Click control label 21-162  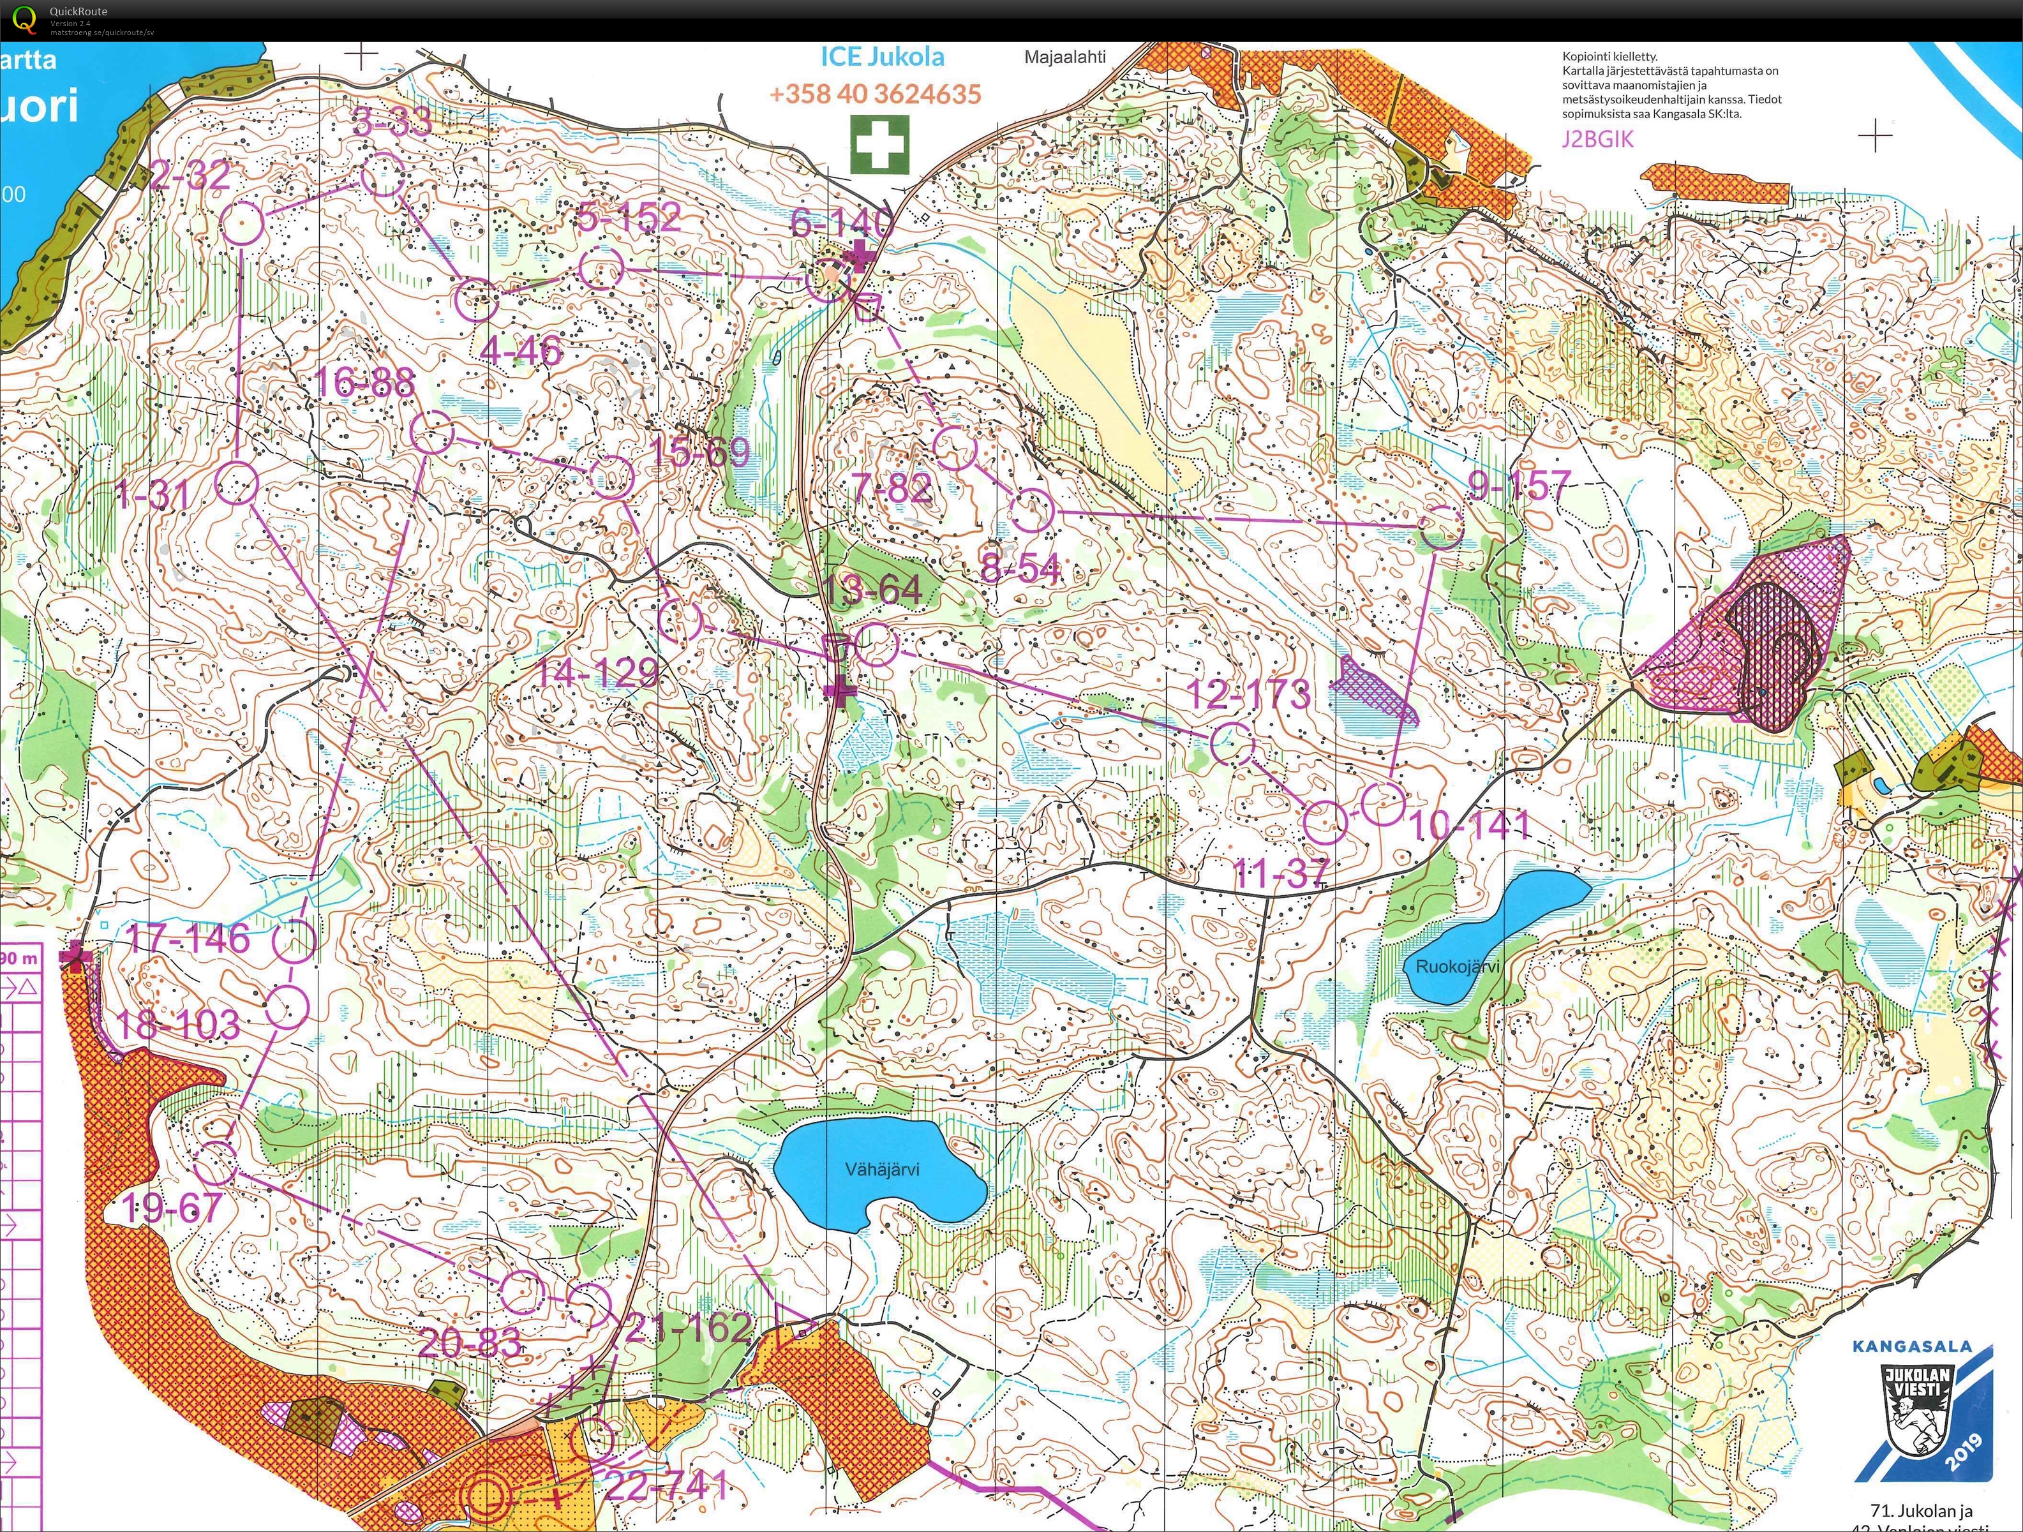(690, 1327)
